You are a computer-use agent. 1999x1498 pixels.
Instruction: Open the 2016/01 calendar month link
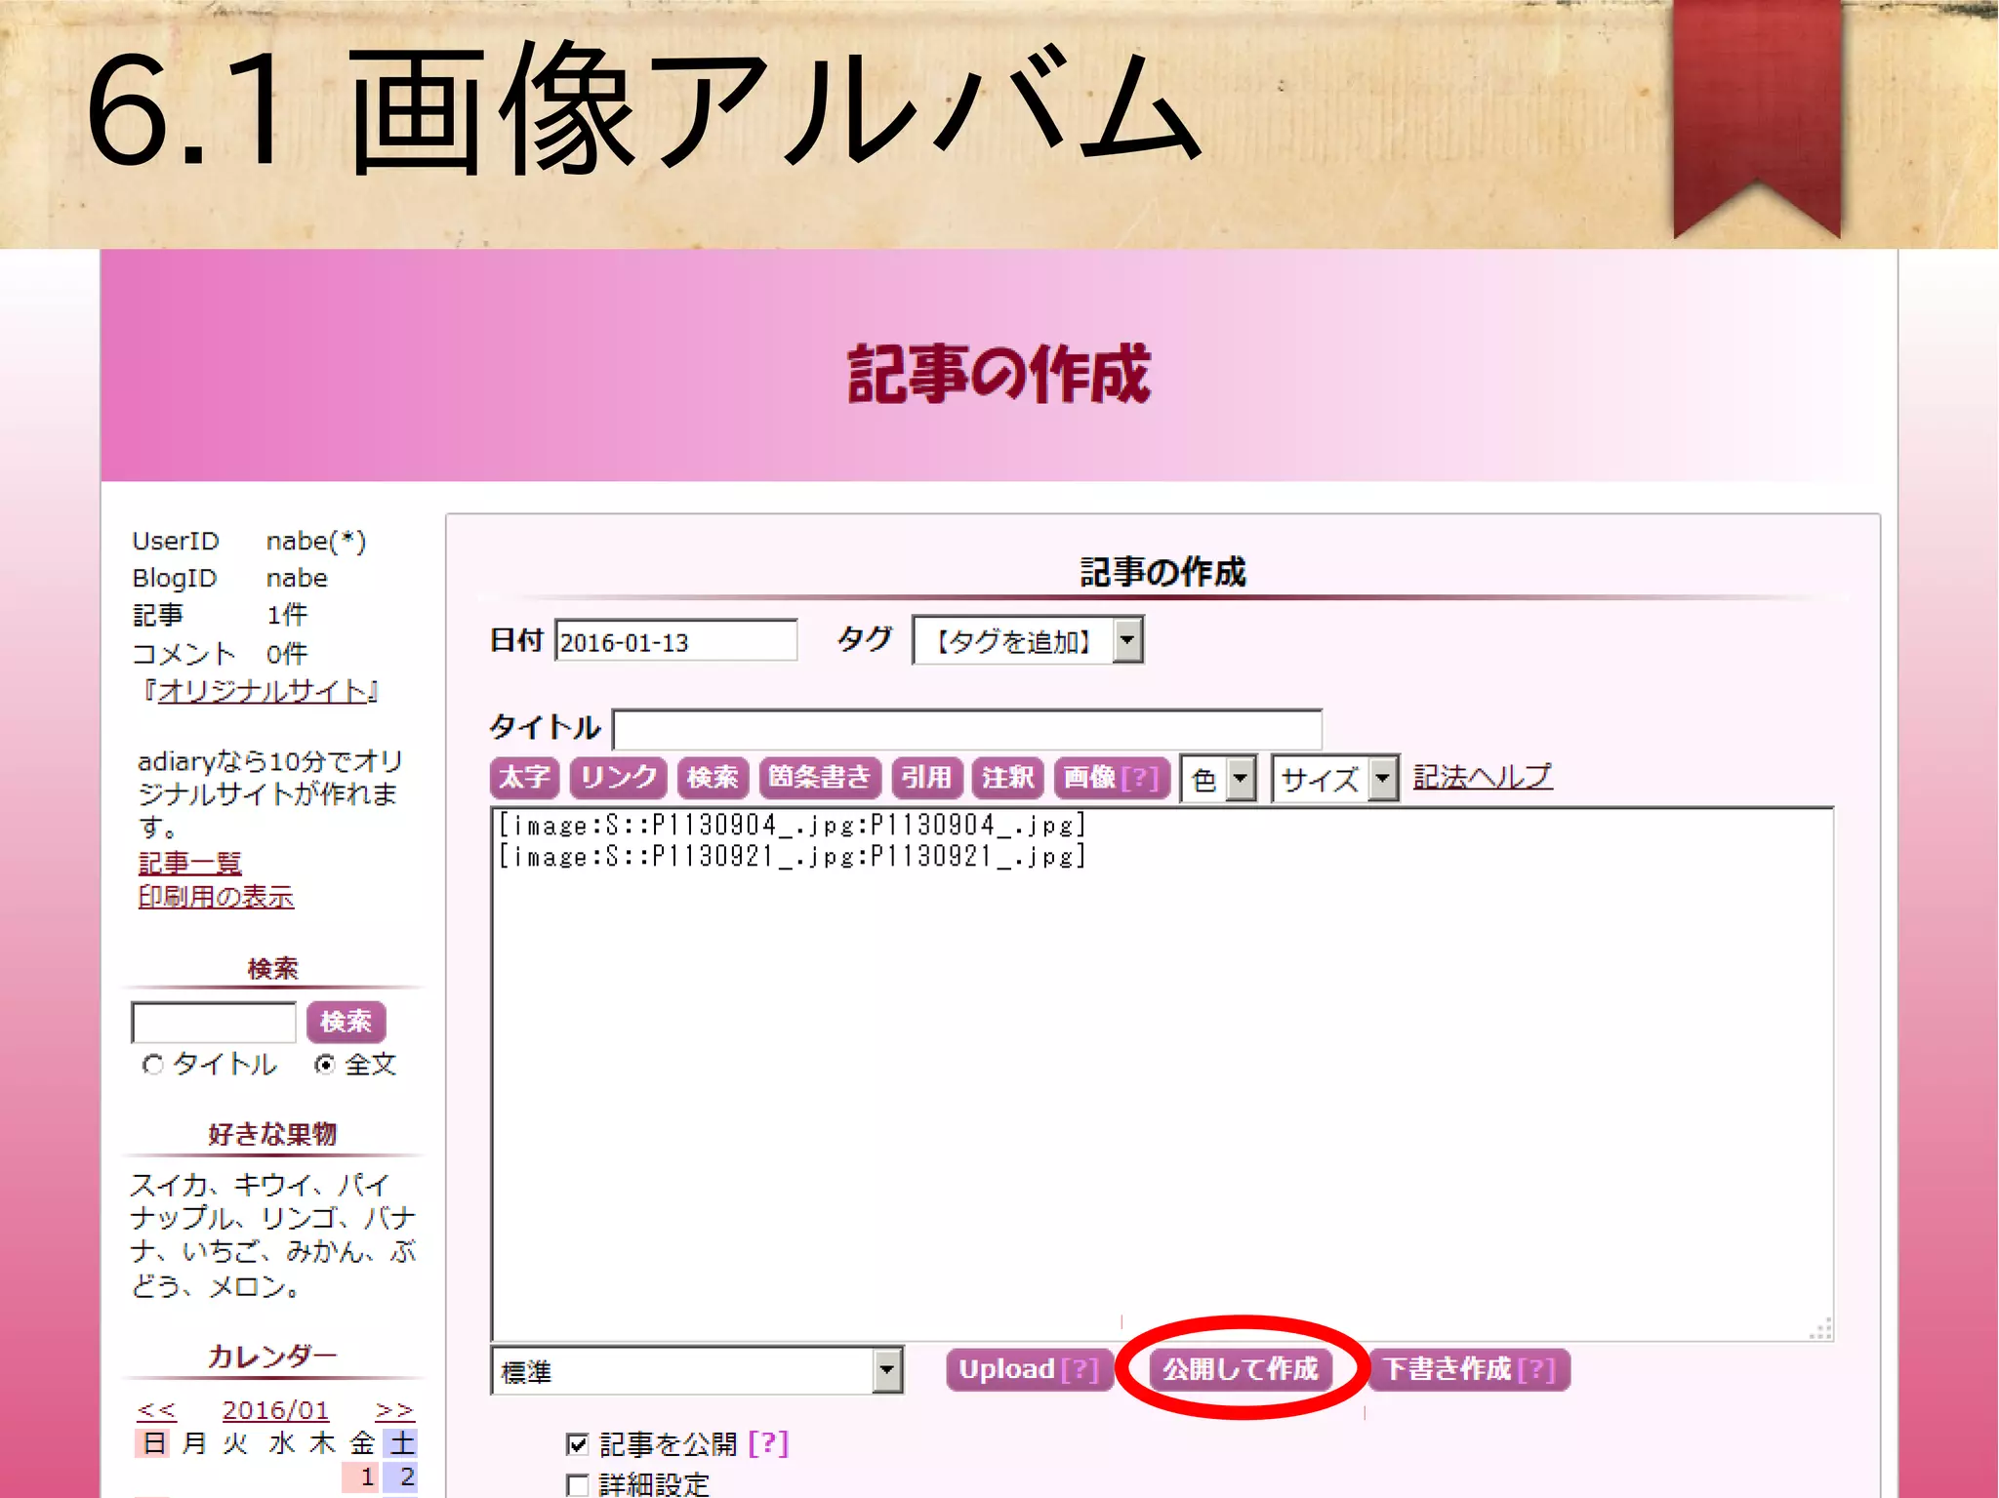point(275,1410)
